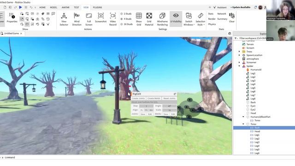Toggle Render stats

[x=212, y=19]
